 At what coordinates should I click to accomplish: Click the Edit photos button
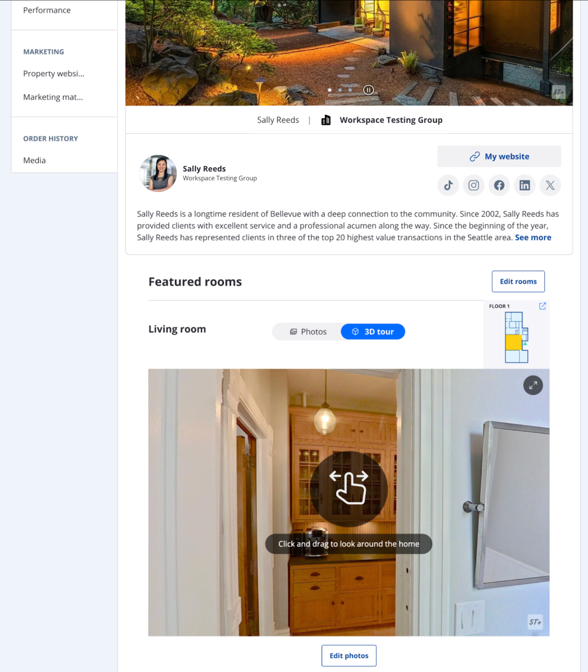pos(349,656)
